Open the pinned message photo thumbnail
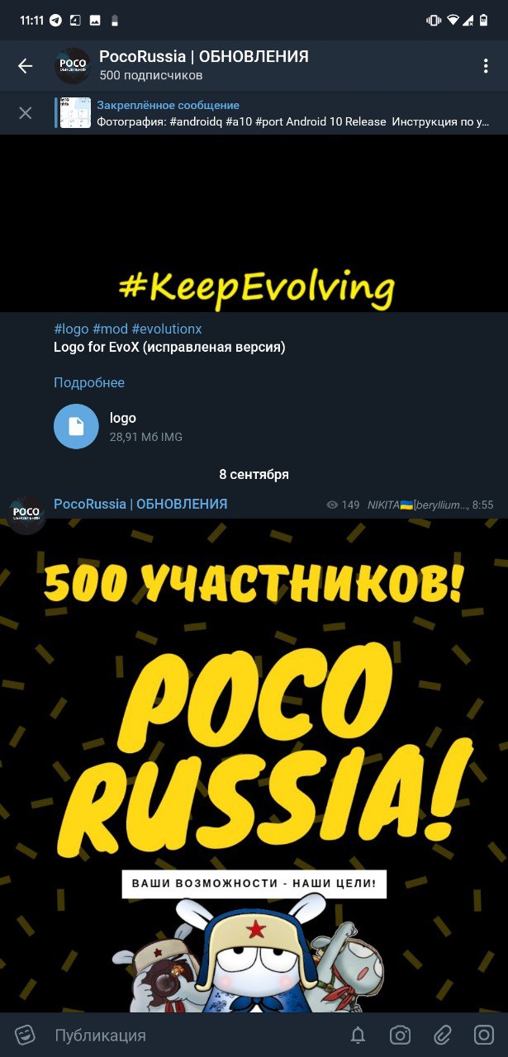Viewport: 508px width, 1057px height. coord(75,112)
